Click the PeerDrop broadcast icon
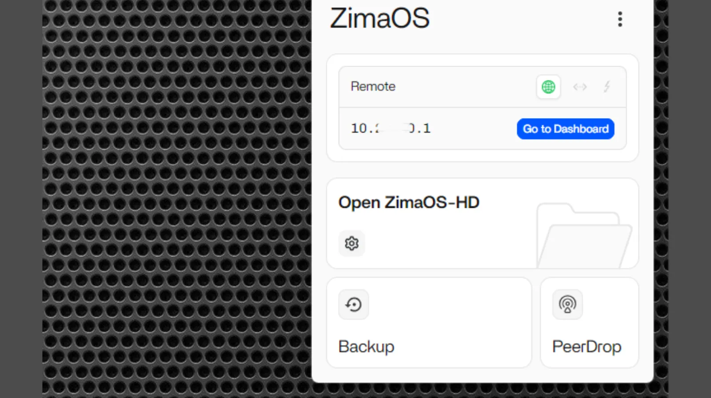Viewport: 711px width, 398px height. [567, 305]
